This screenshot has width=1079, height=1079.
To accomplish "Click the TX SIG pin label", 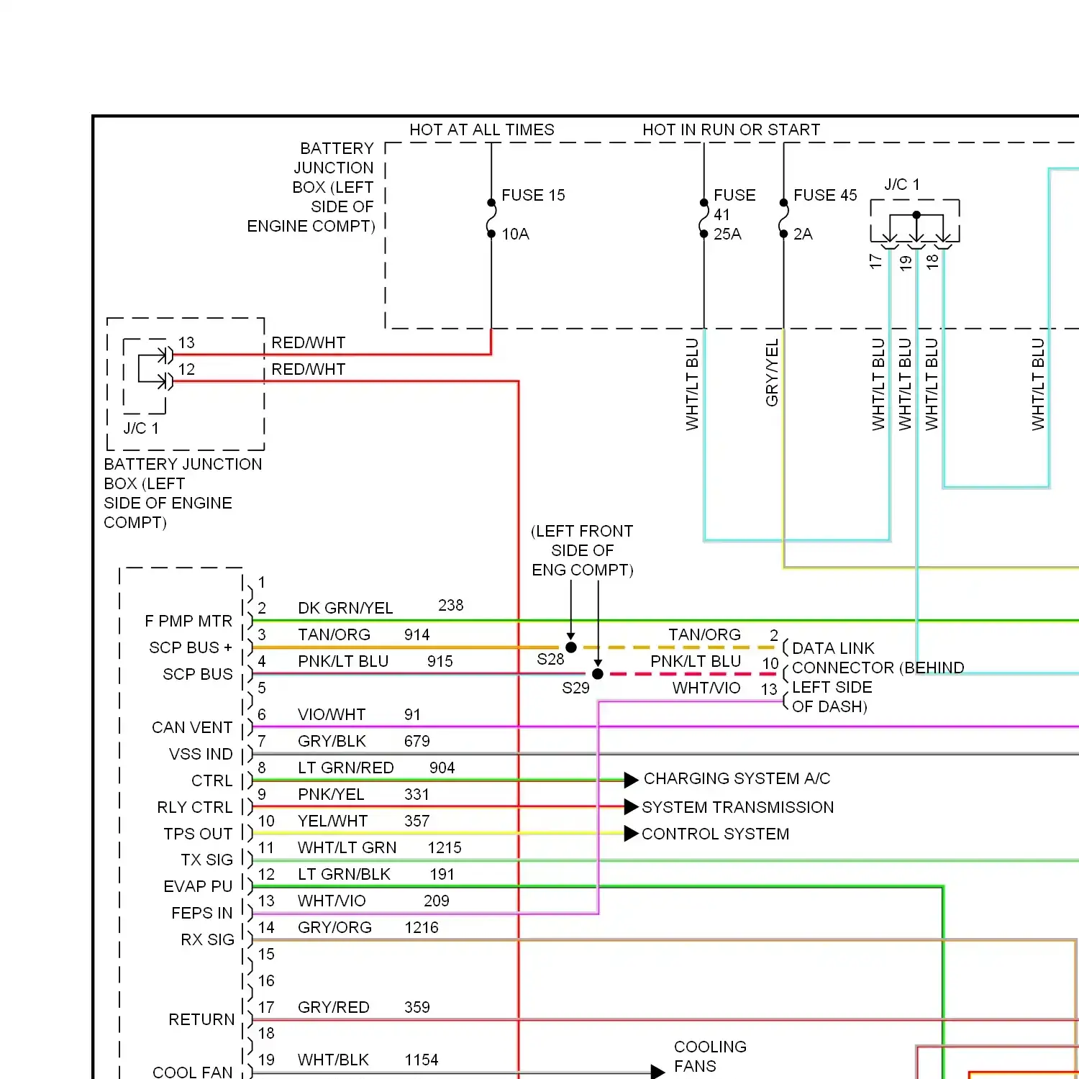I will tap(207, 860).
